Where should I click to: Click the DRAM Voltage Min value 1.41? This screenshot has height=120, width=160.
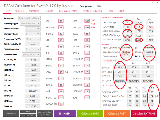coord(127,23)
